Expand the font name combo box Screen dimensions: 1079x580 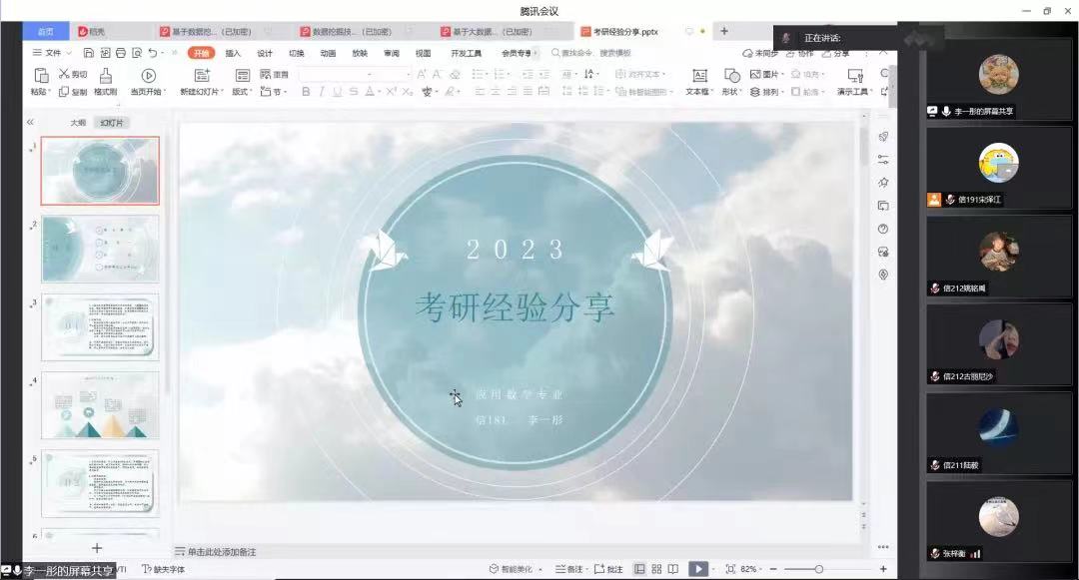point(407,75)
